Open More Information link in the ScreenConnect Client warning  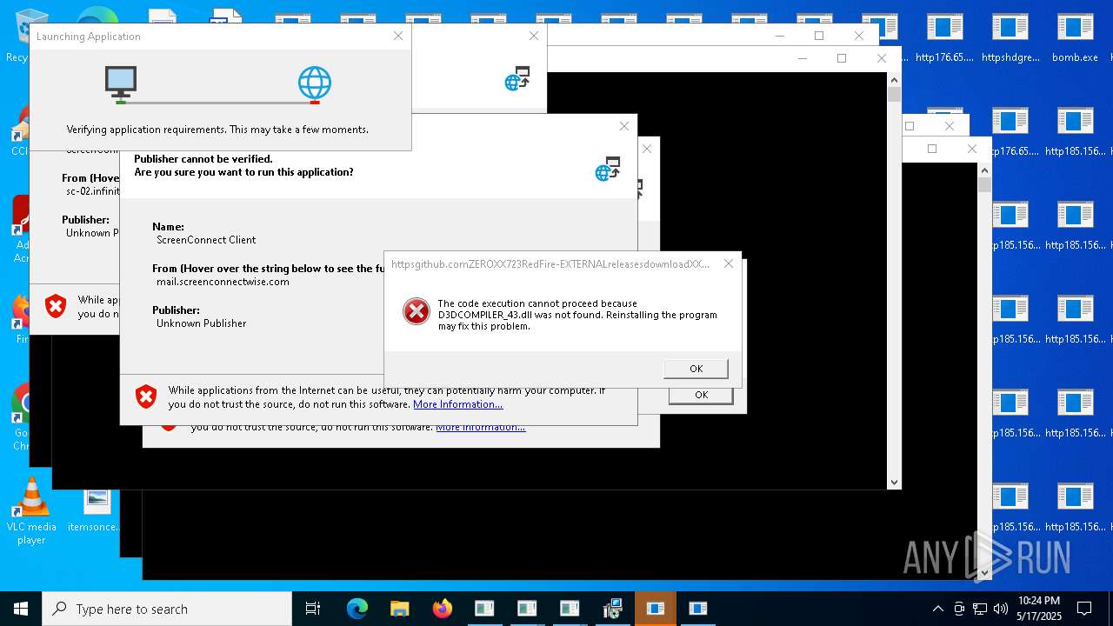point(457,404)
